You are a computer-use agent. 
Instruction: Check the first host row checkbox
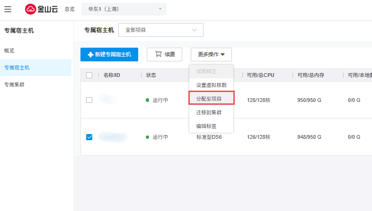tap(89, 100)
